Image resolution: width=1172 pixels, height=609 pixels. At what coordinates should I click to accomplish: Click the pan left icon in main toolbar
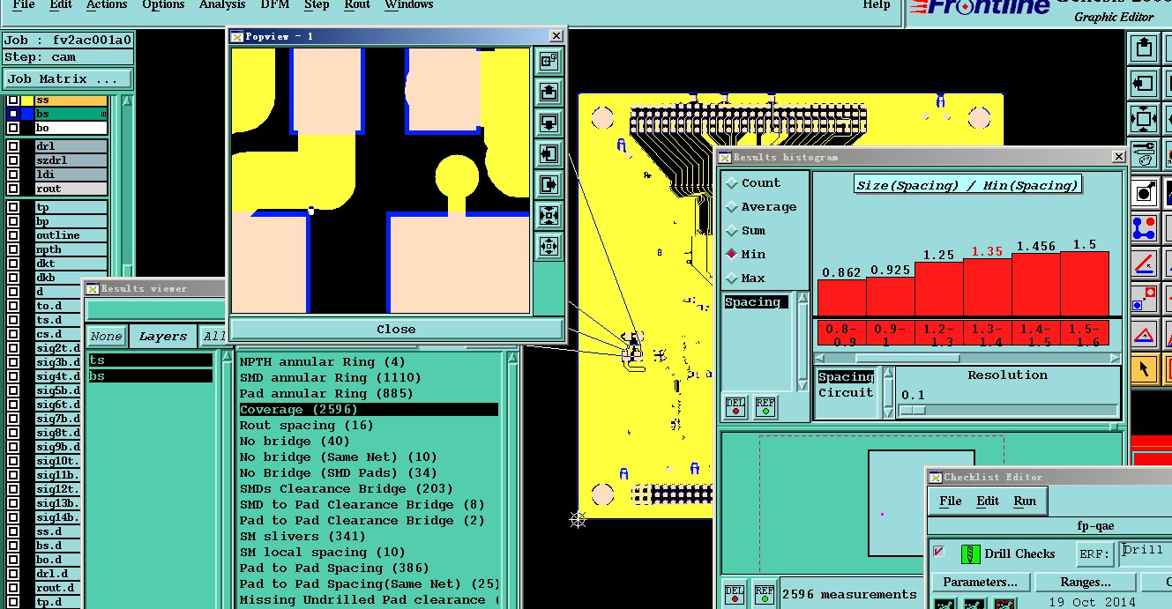coord(1144,84)
